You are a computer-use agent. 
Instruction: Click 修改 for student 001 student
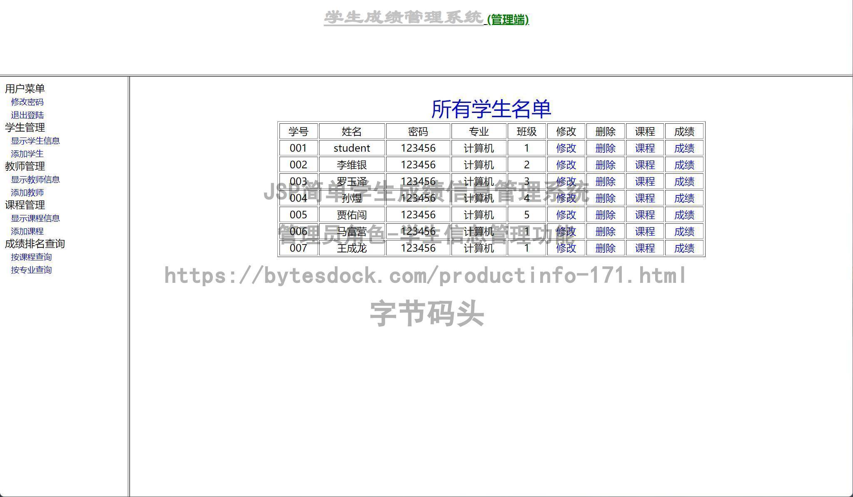pyautogui.click(x=565, y=148)
